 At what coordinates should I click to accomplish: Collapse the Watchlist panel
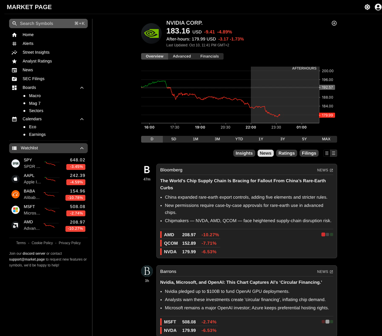[x=82, y=148]
